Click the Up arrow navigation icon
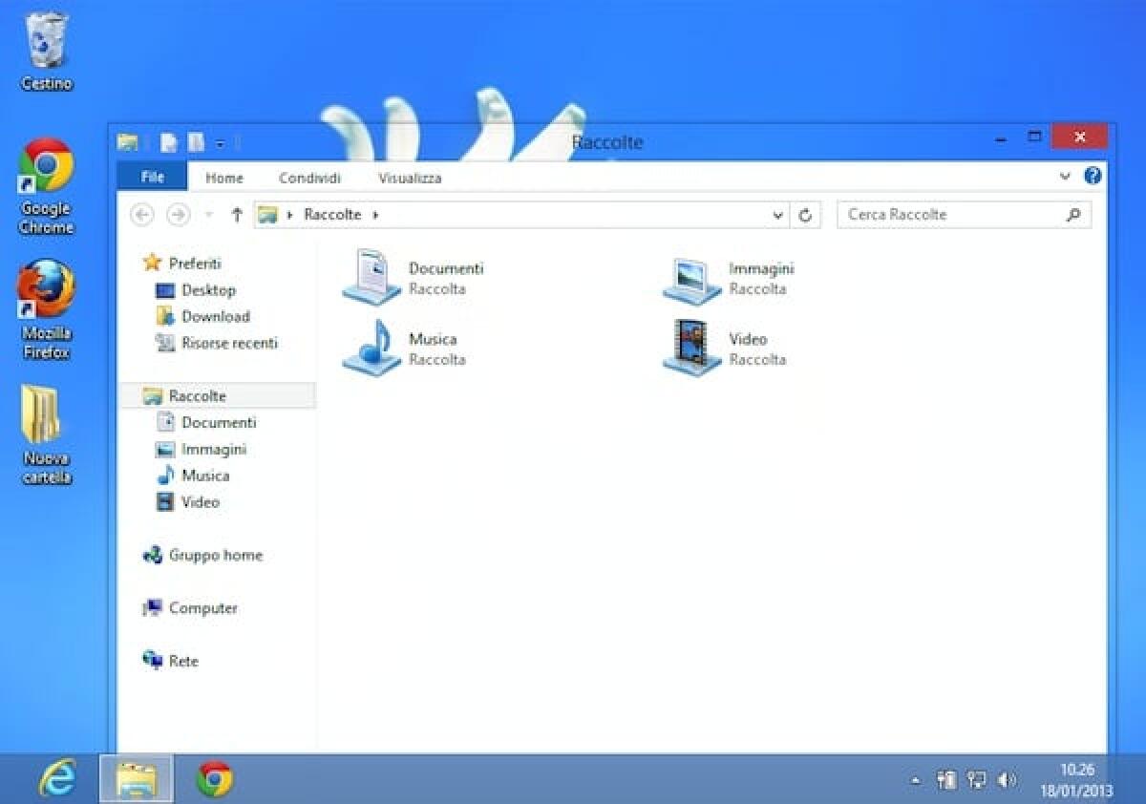The height and width of the screenshot is (804, 1146). (x=236, y=215)
